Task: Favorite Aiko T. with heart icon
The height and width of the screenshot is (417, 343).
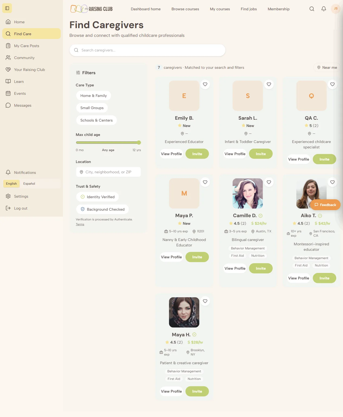Action: pyautogui.click(x=332, y=182)
